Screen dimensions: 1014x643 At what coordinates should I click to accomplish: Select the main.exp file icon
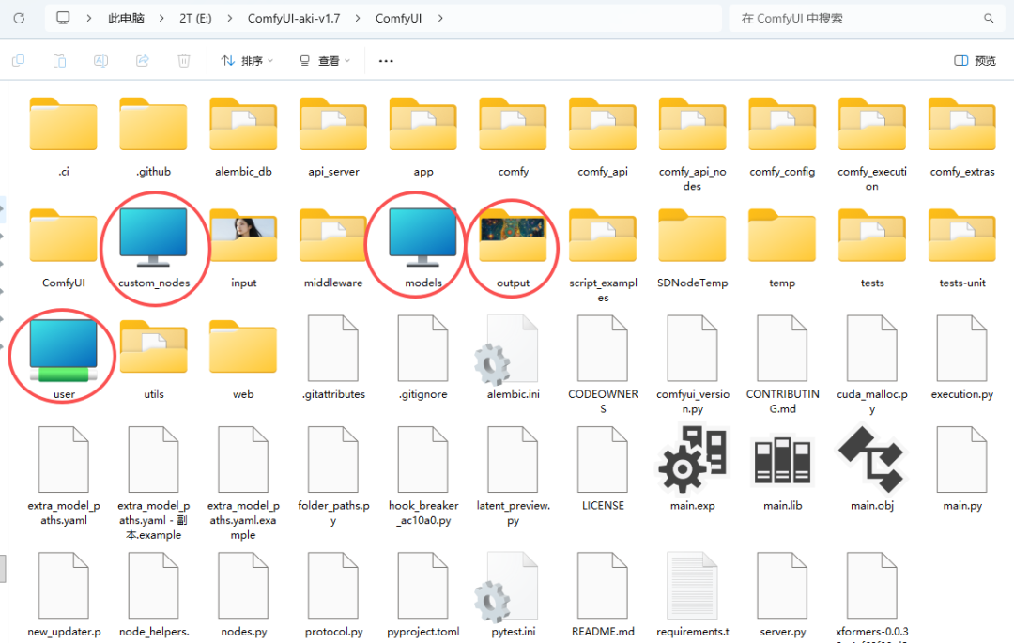coord(693,459)
